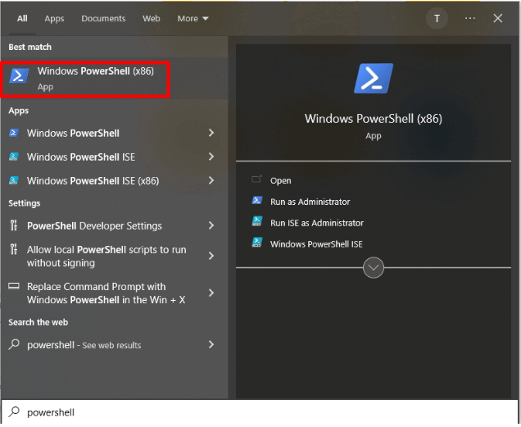Screen dimensions: 521x427
Task: Click the PowerShell Developer Settings icon
Action: [x=14, y=225]
